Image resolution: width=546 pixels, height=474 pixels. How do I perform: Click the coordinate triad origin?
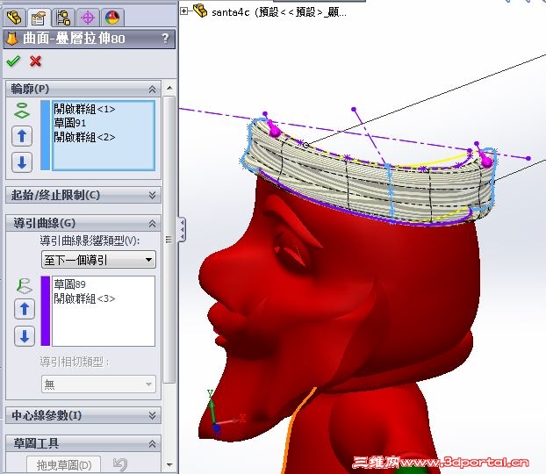(217, 427)
